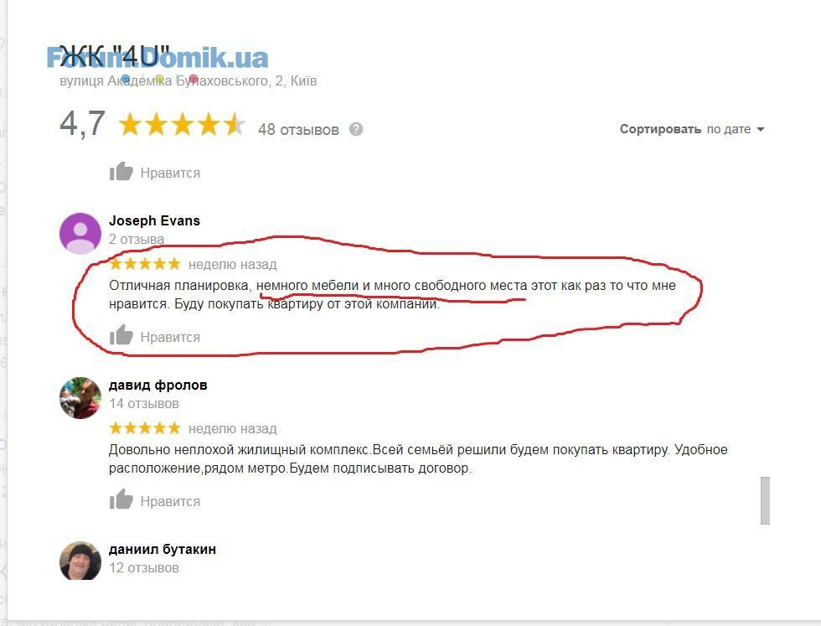Click Нравится text under давид фролов review
Image resolution: width=821 pixels, height=626 pixels.
pos(170,501)
